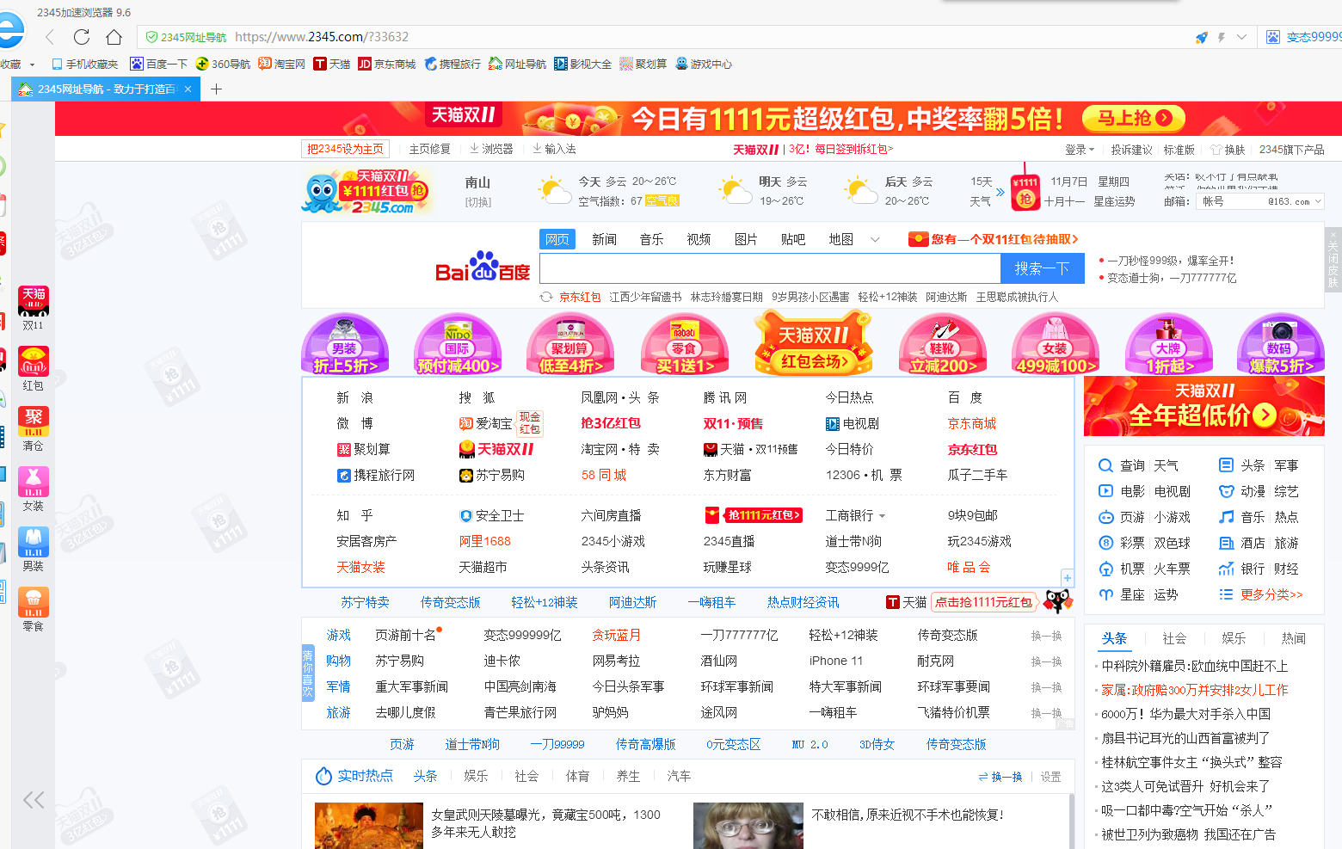Image resolution: width=1342 pixels, height=849 pixels.
Task: Switch to the 热闻 news tab
Action: click(x=1293, y=638)
